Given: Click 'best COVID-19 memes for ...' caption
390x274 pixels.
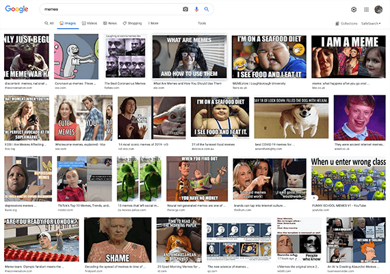Looking at the screenshot, I should click(274, 145).
